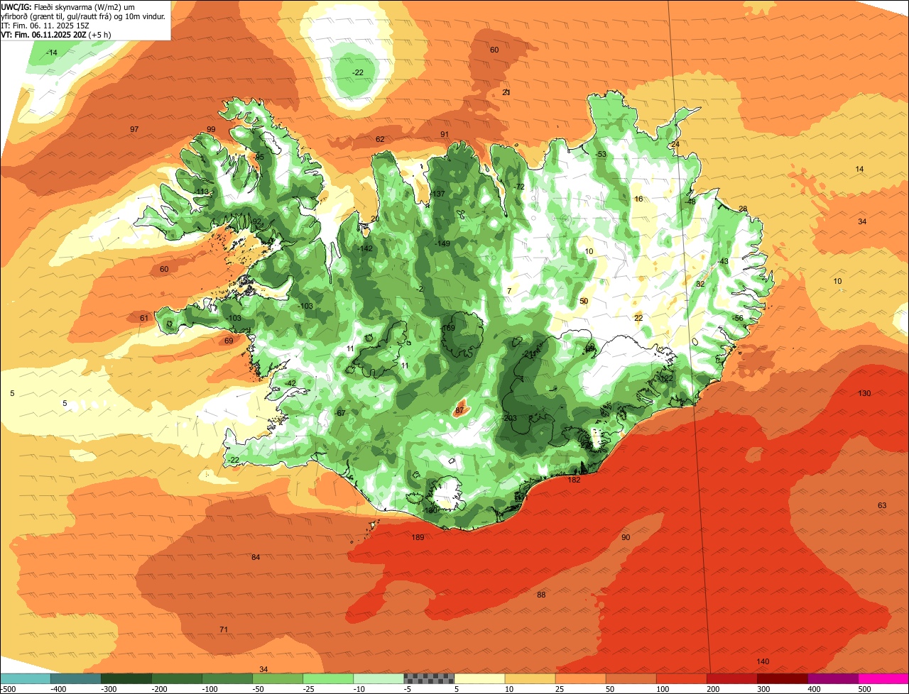Click the 14 value in the northeast sea
This screenshot has height=694, width=909.
tap(859, 169)
